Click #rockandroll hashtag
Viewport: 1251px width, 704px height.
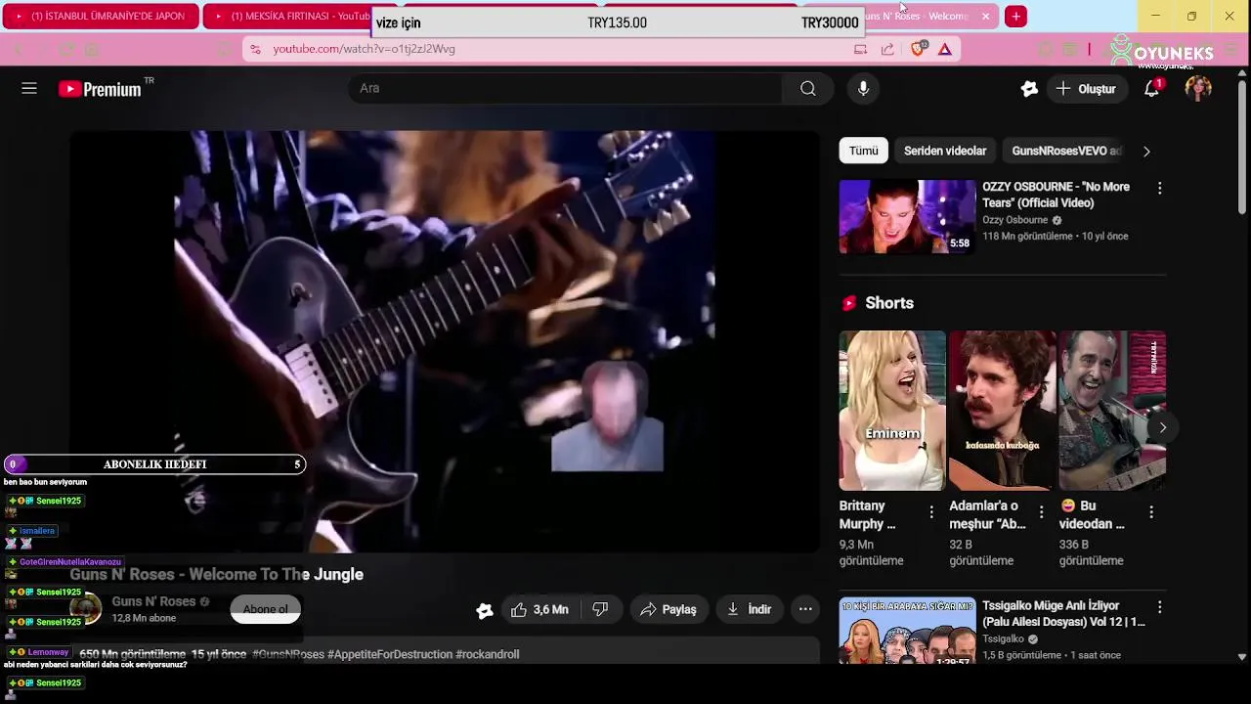coord(487,654)
